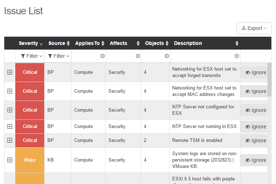The width and height of the screenshot is (276, 184).
Task: Sort by the Description column arrows
Action: [x=237, y=44]
